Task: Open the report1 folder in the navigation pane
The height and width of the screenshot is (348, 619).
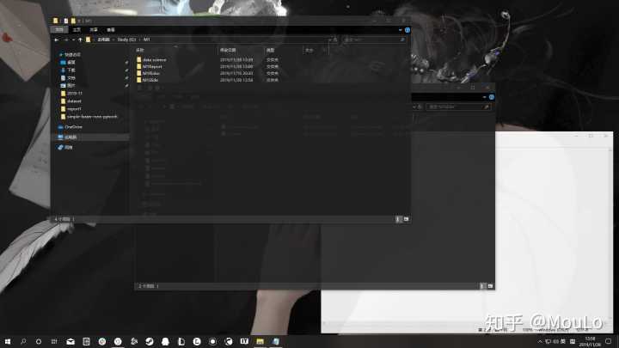Action: pos(74,109)
